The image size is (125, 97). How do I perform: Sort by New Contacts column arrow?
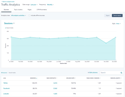(57, 78)
